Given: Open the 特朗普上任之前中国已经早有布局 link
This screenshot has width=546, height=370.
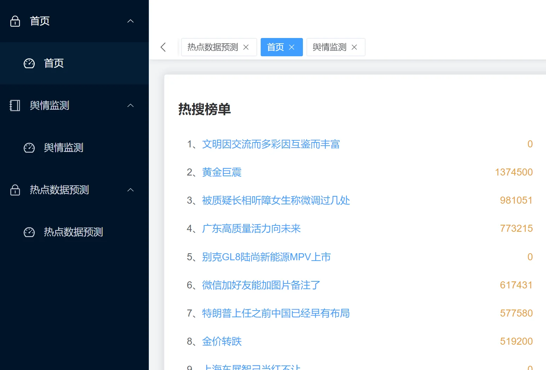Looking at the screenshot, I should [275, 313].
